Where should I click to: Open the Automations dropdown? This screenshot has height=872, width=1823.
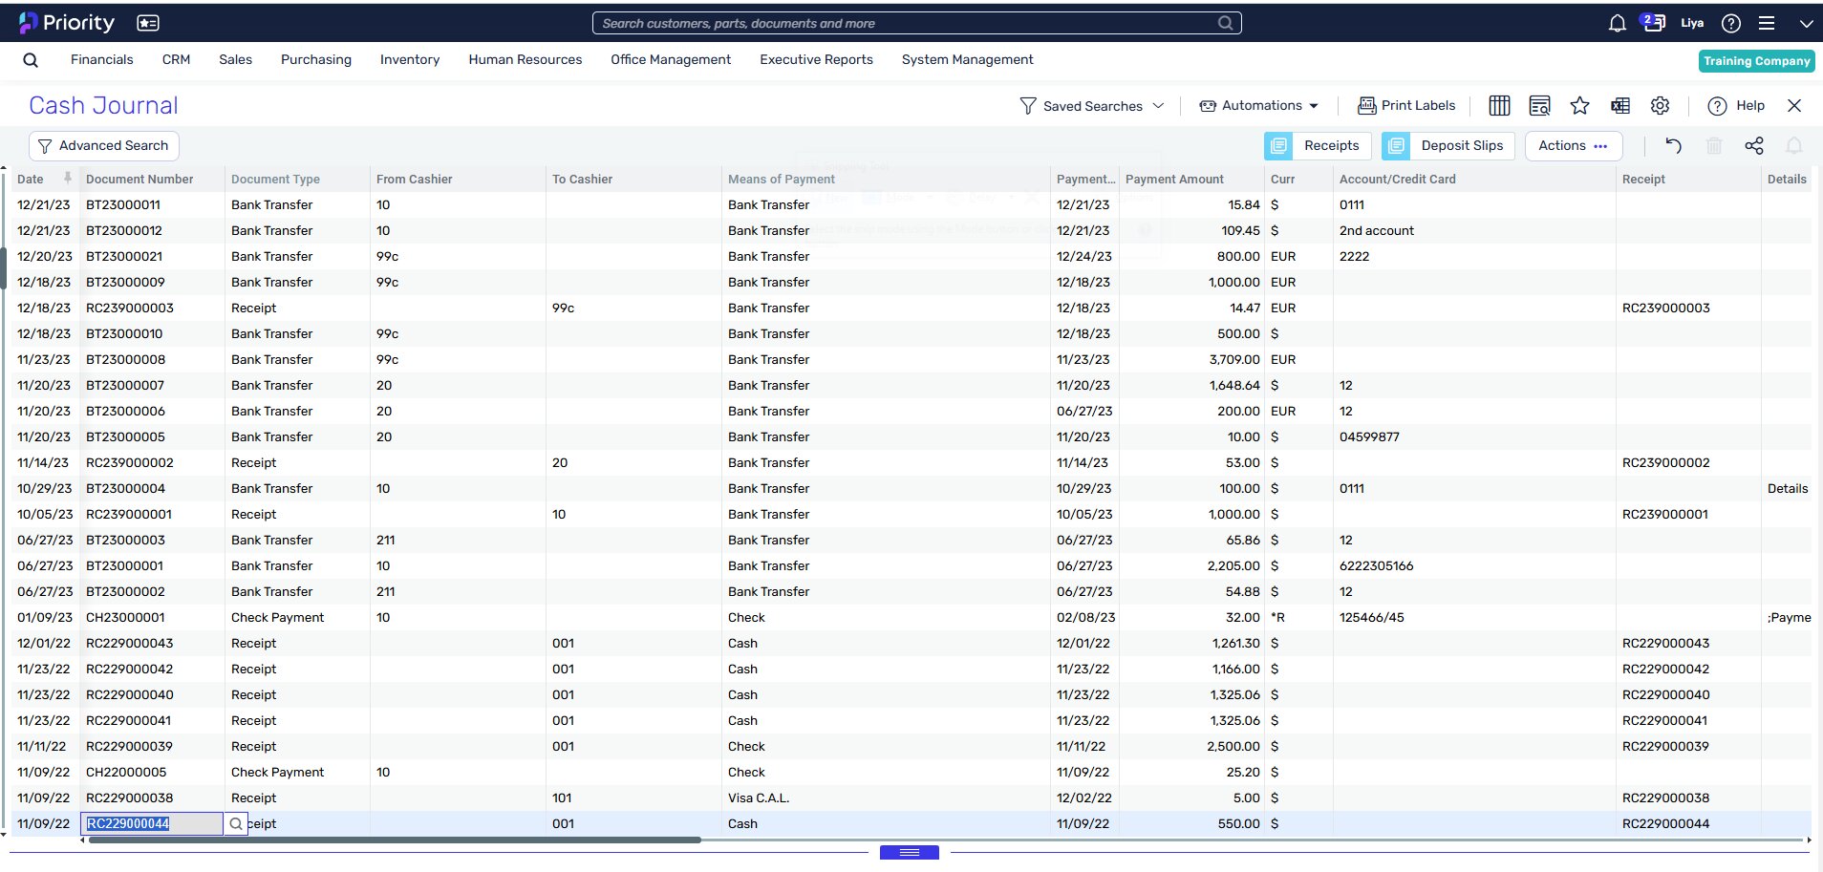coord(1259,106)
